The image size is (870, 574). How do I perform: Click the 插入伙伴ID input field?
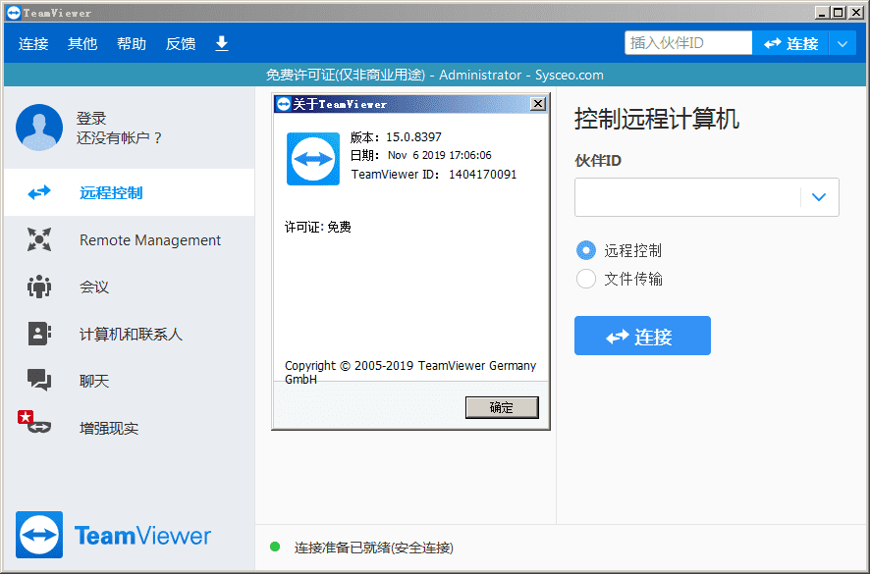click(x=688, y=43)
